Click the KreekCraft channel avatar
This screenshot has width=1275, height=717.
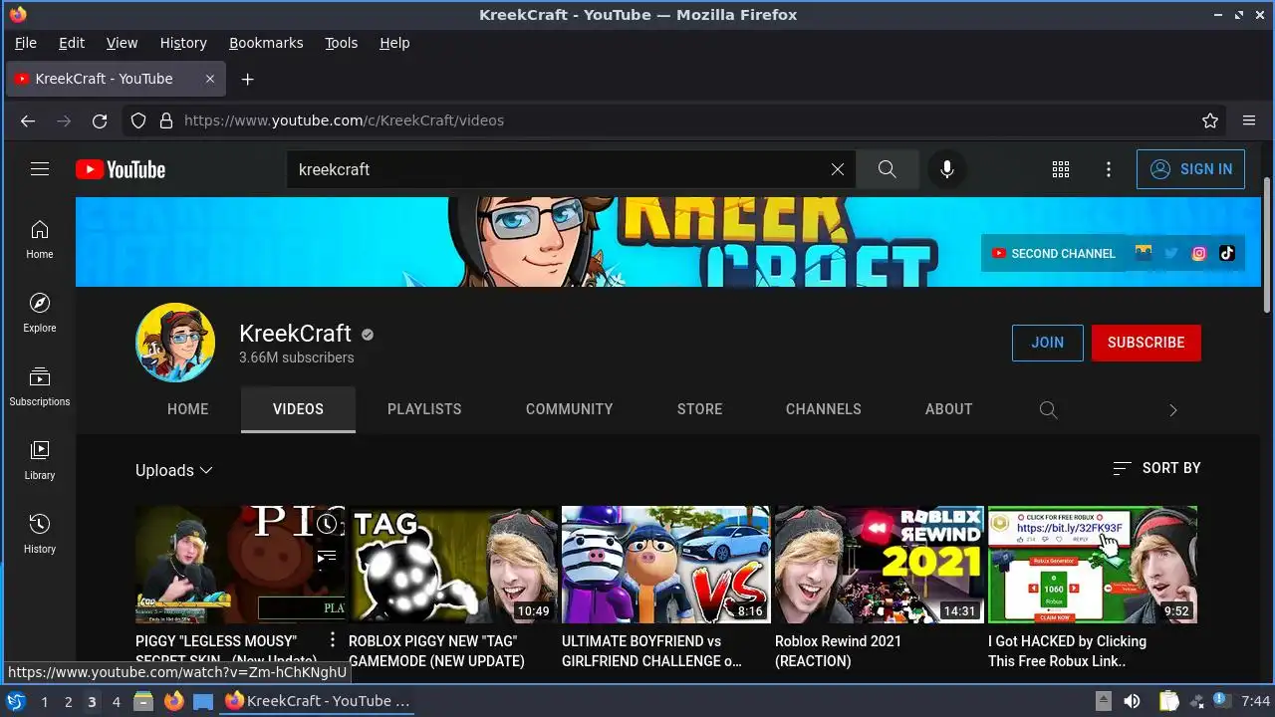tap(175, 343)
